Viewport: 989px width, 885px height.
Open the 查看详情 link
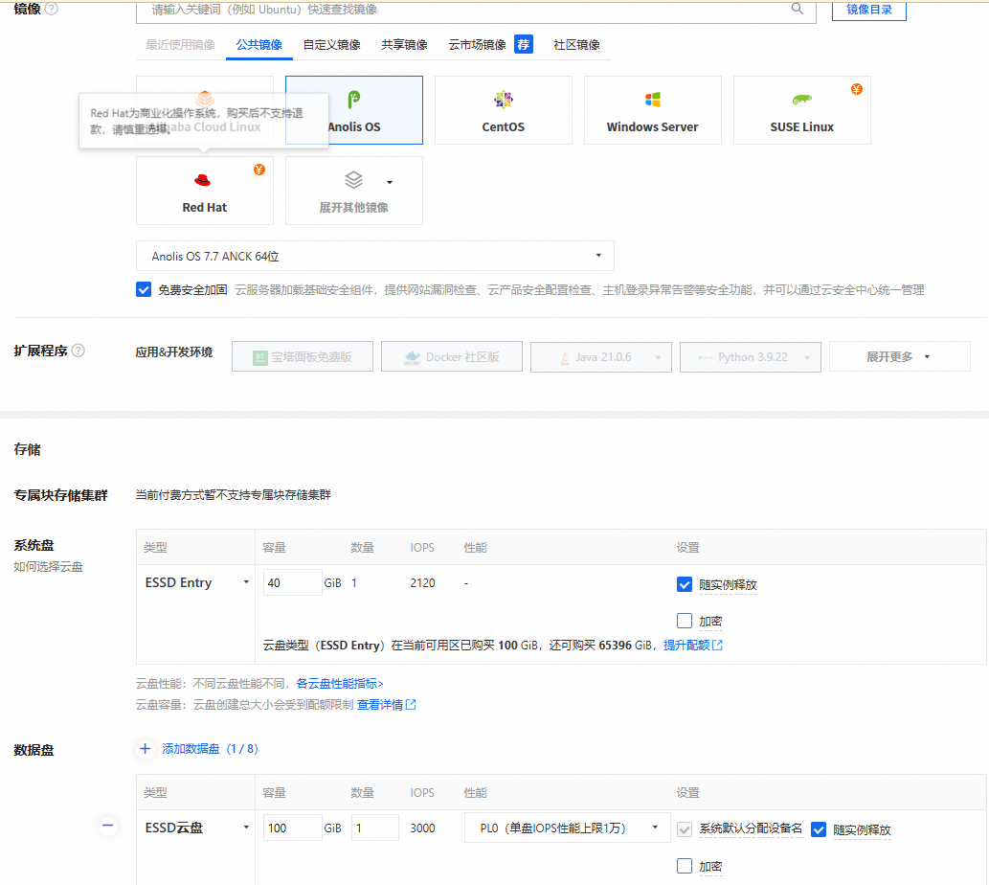380,705
